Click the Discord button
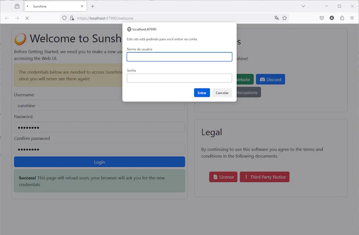Image resolution: width=359 pixels, height=235 pixels. coord(270,79)
